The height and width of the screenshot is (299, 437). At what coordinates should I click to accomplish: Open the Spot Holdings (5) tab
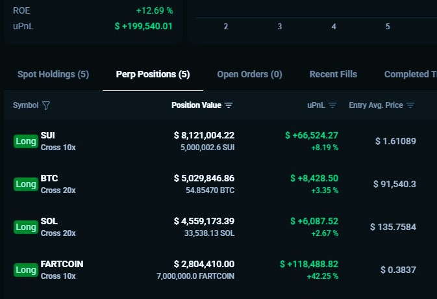click(x=53, y=74)
